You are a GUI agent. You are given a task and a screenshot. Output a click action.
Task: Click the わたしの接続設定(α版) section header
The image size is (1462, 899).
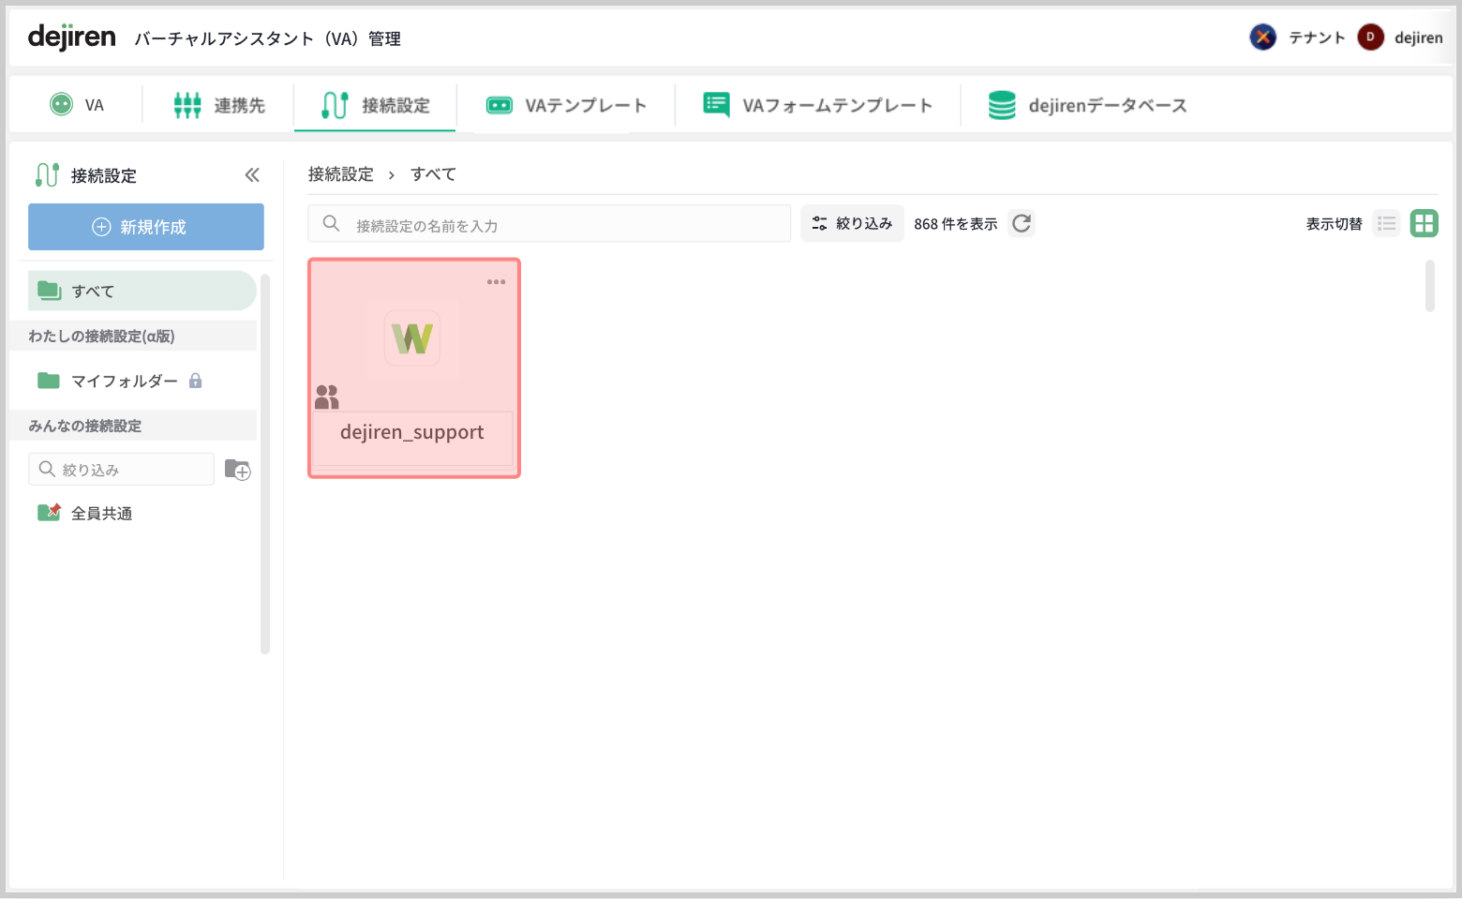coord(133,336)
